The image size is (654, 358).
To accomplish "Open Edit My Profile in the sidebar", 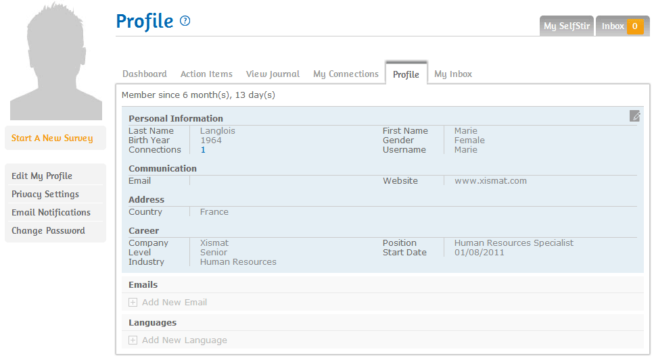I will pyautogui.click(x=42, y=176).
